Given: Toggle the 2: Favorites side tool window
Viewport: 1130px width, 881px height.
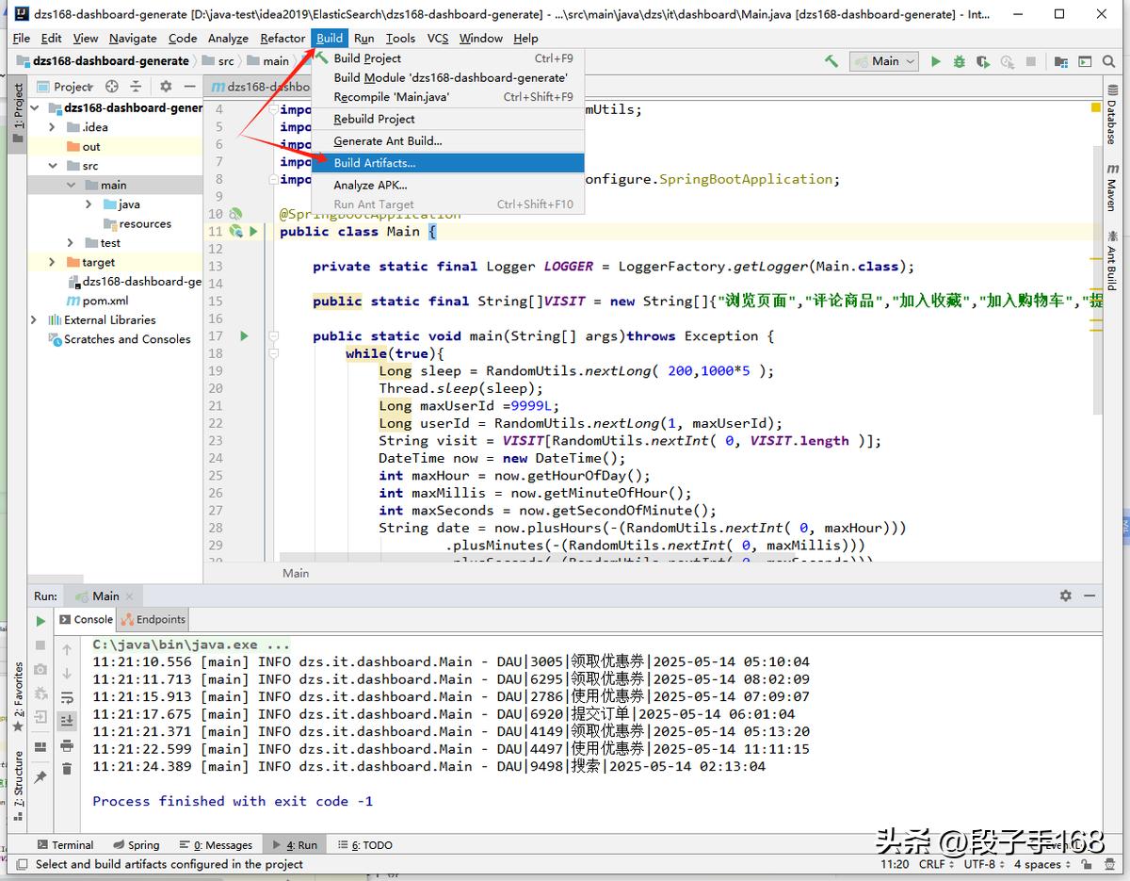Looking at the screenshot, I should tap(18, 697).
